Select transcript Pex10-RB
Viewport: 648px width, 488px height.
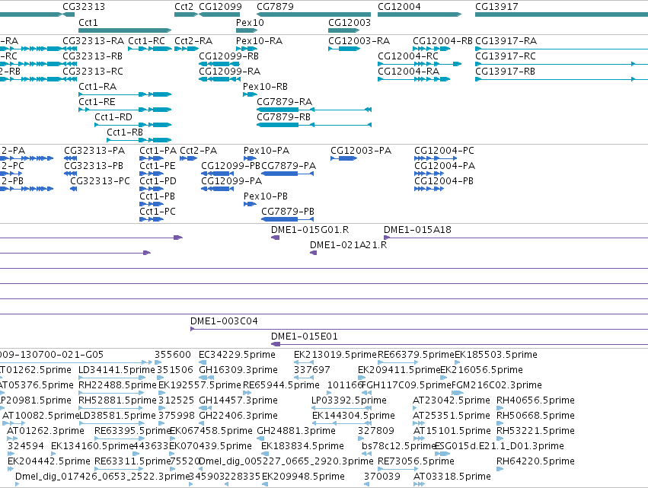click(x=250, y=94)
